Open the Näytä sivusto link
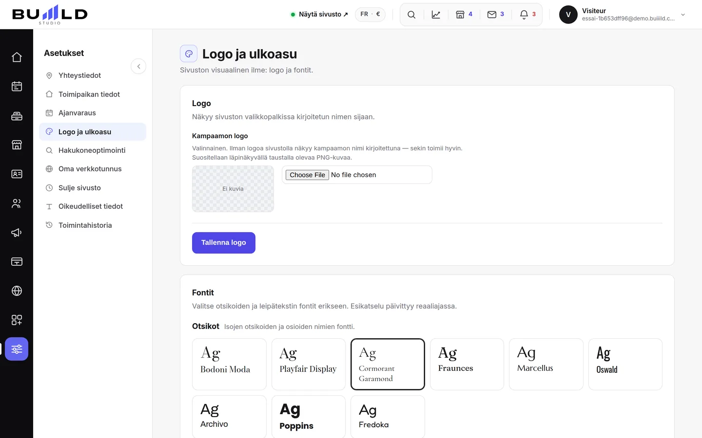The image size is (702, 438). (319, 15)
